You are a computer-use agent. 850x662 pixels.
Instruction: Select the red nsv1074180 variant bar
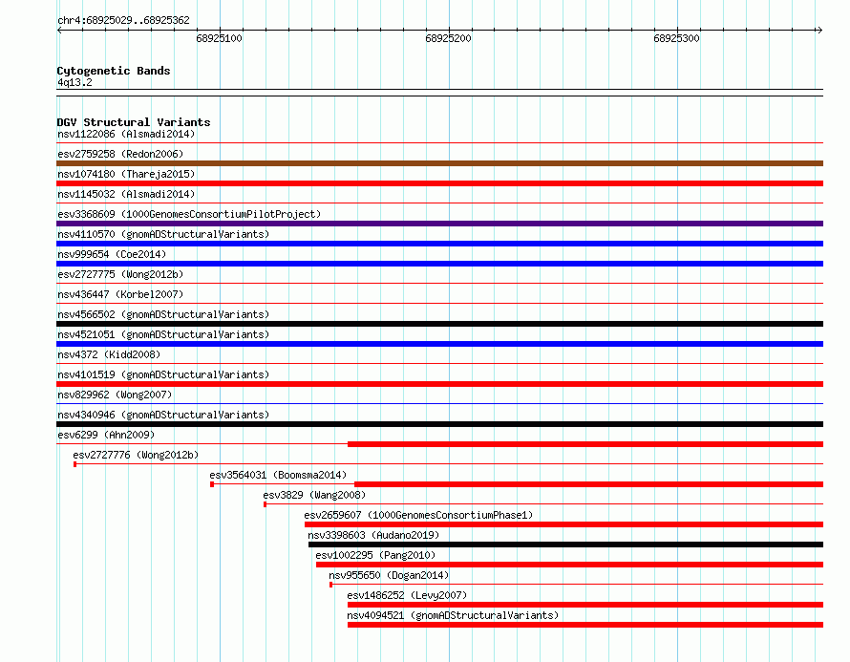tap(439, 183)
